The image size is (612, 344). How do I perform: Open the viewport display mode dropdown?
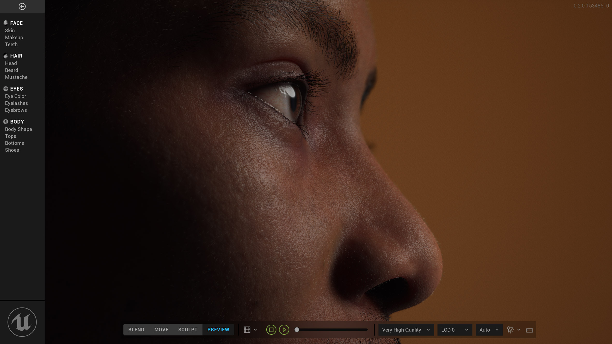(255, 329)
